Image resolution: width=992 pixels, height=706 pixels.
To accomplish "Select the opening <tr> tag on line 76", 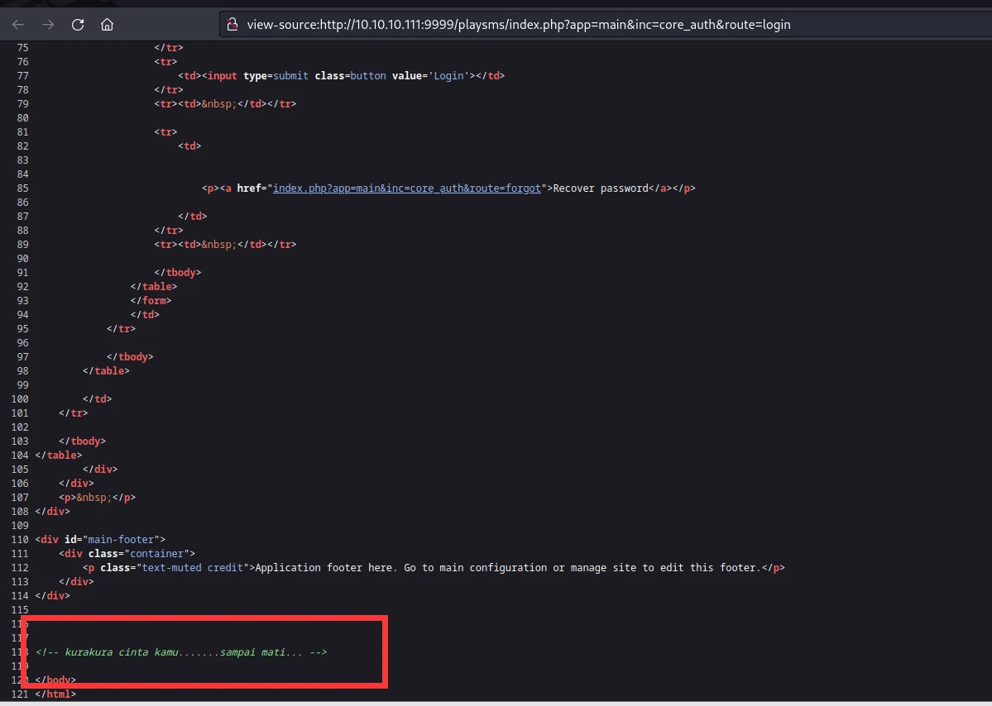I will click(165, 62).
